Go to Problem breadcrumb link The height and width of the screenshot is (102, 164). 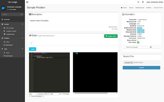(149, 8)
